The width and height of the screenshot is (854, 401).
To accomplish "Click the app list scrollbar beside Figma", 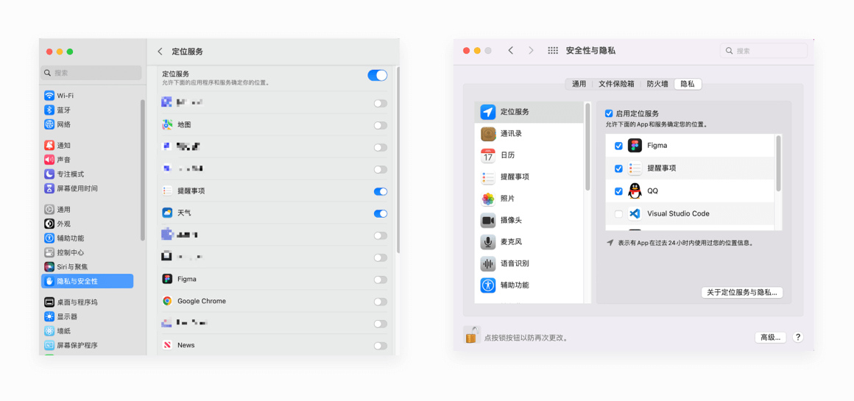I will [778, 163].
